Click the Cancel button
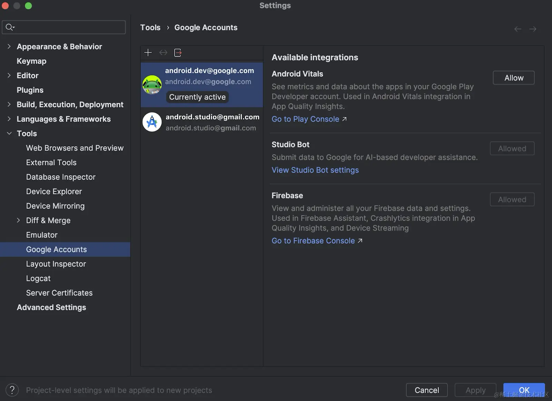 pos(427,390)
